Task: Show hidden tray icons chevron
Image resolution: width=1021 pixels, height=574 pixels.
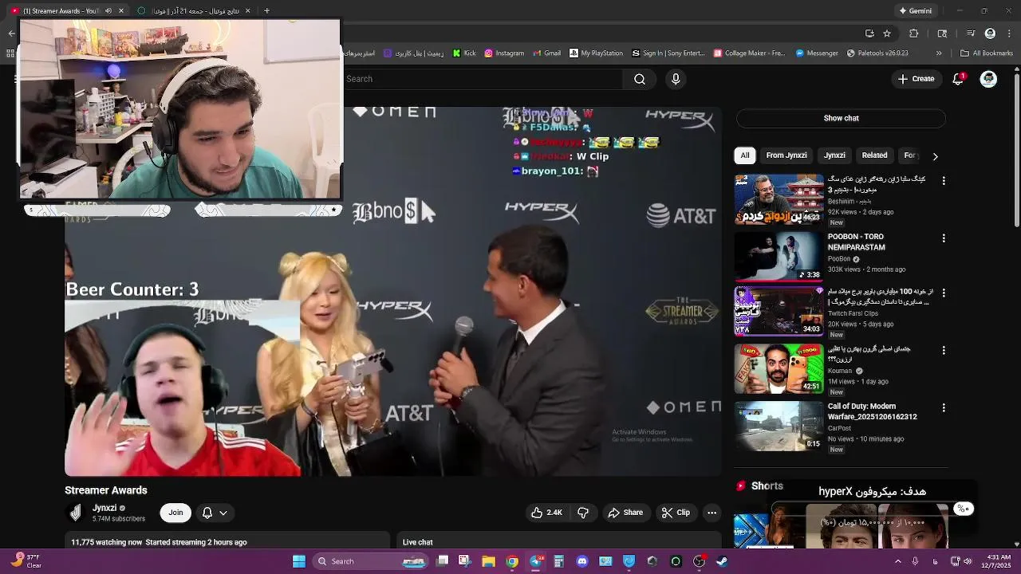Action: coord(897,561)
